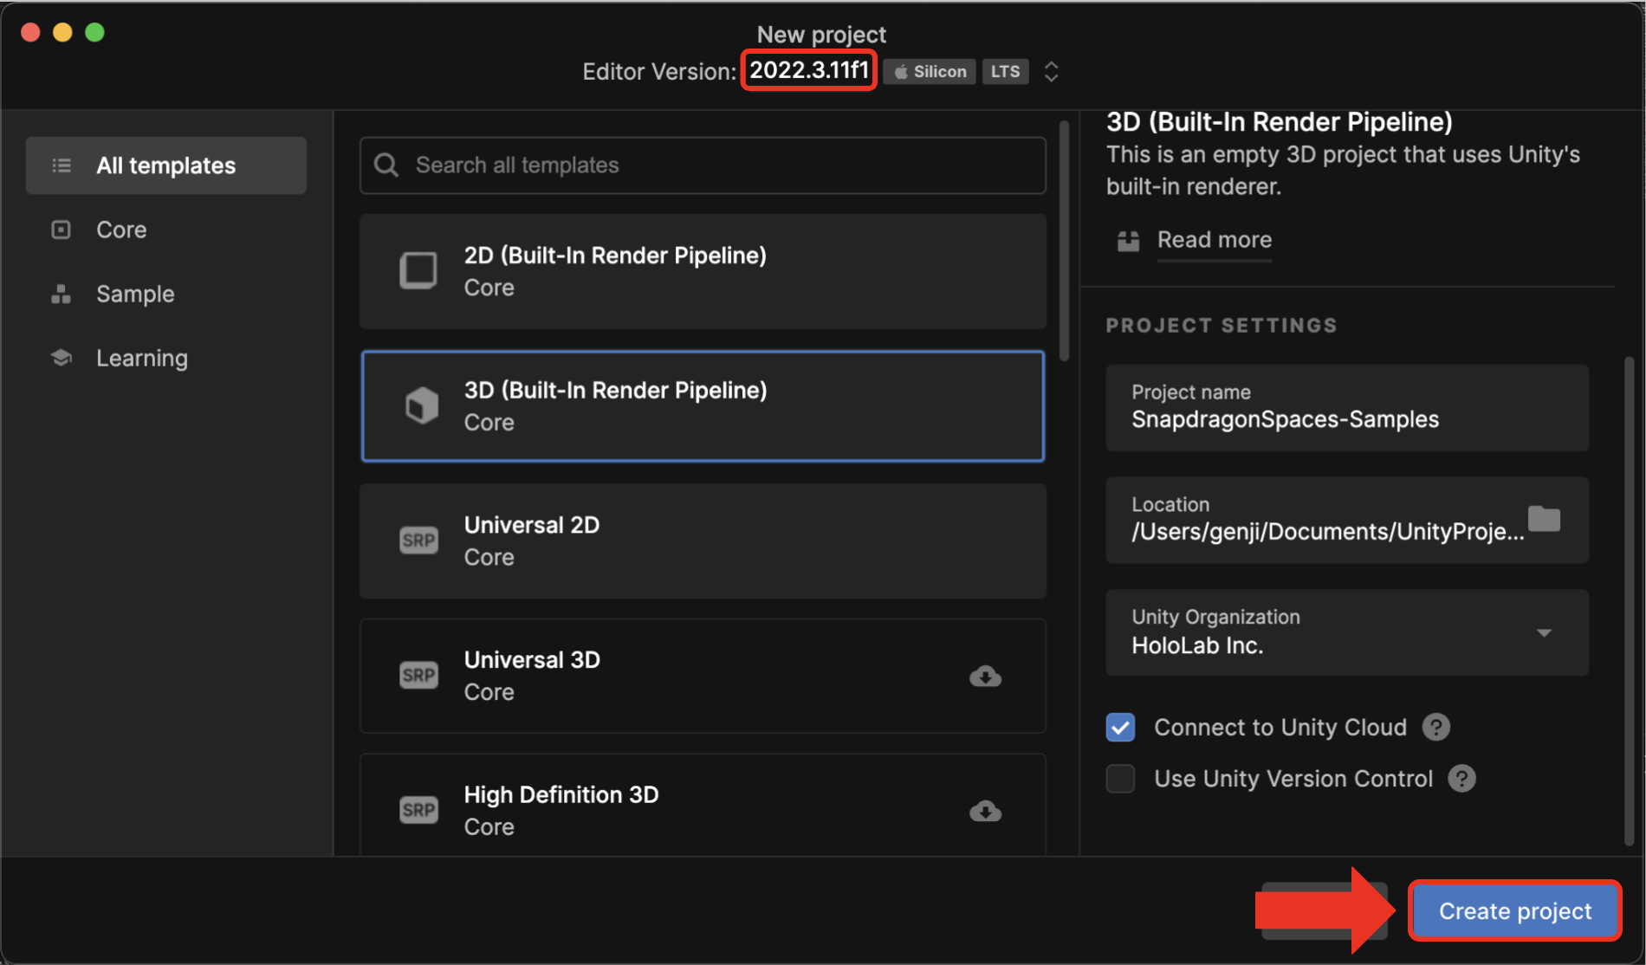The width and height of the screenshot is (1646, 965).
Task: Choose Universal 2D template
Action: pos(703,541)
